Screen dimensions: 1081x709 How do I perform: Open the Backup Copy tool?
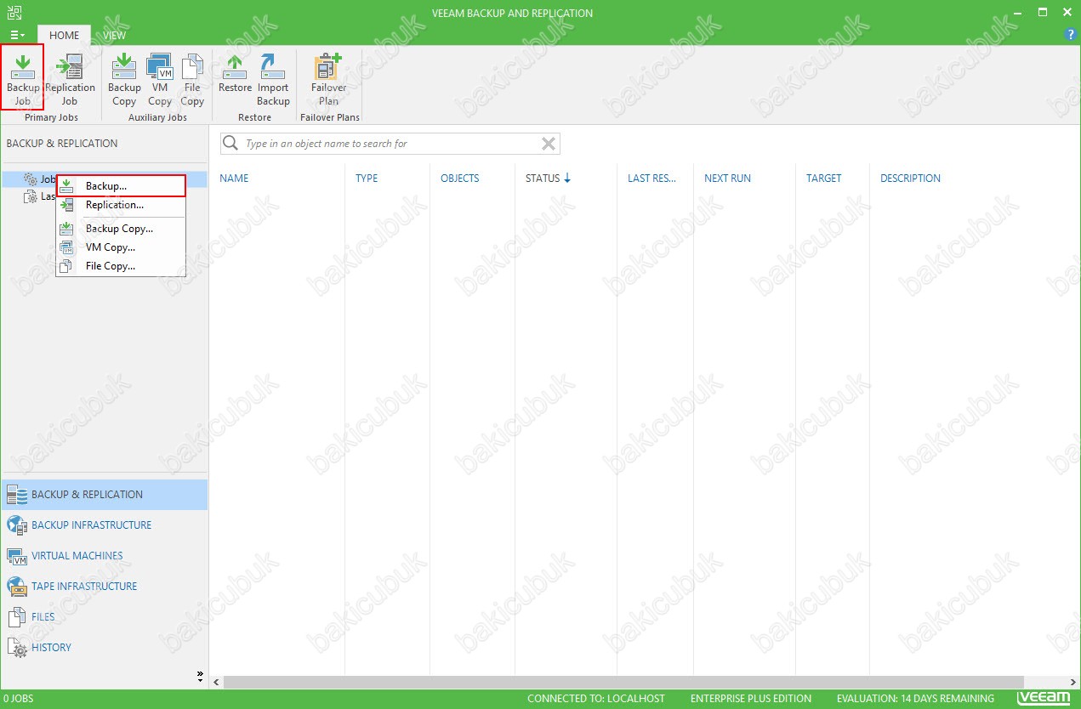pos(124,78)
